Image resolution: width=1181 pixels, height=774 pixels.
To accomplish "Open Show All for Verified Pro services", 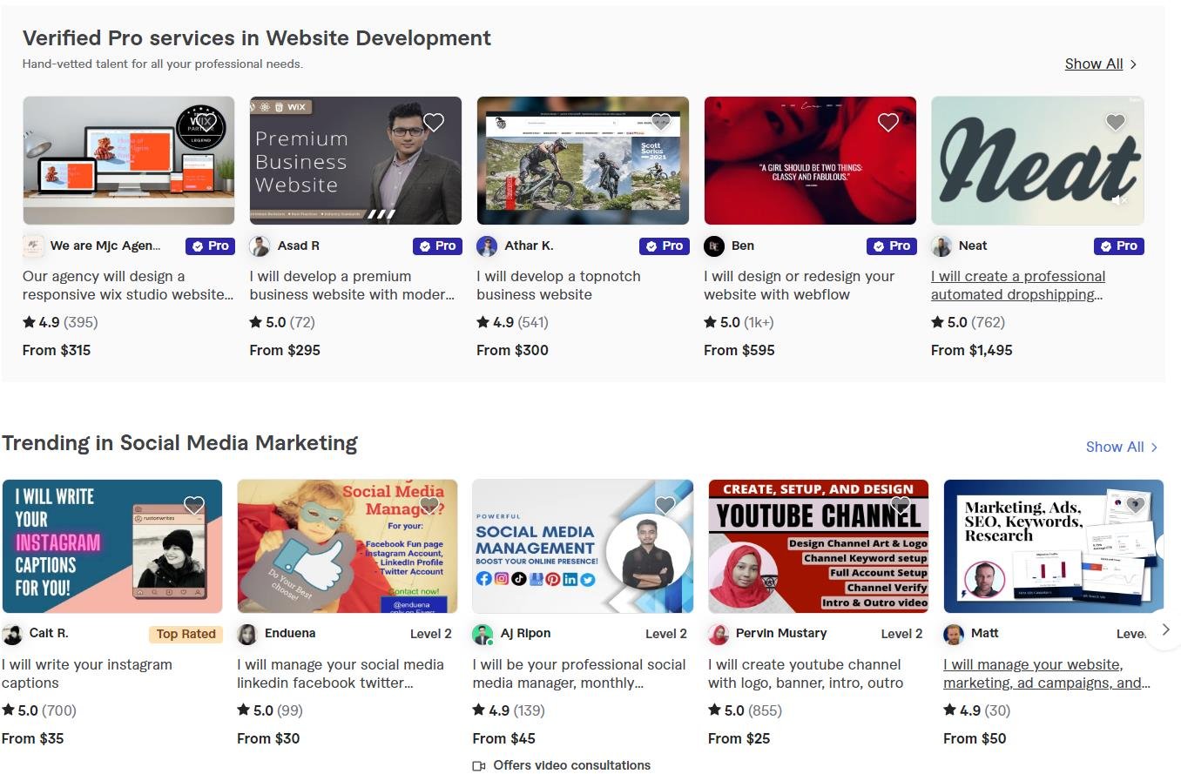I will [x=1101, y=64].
